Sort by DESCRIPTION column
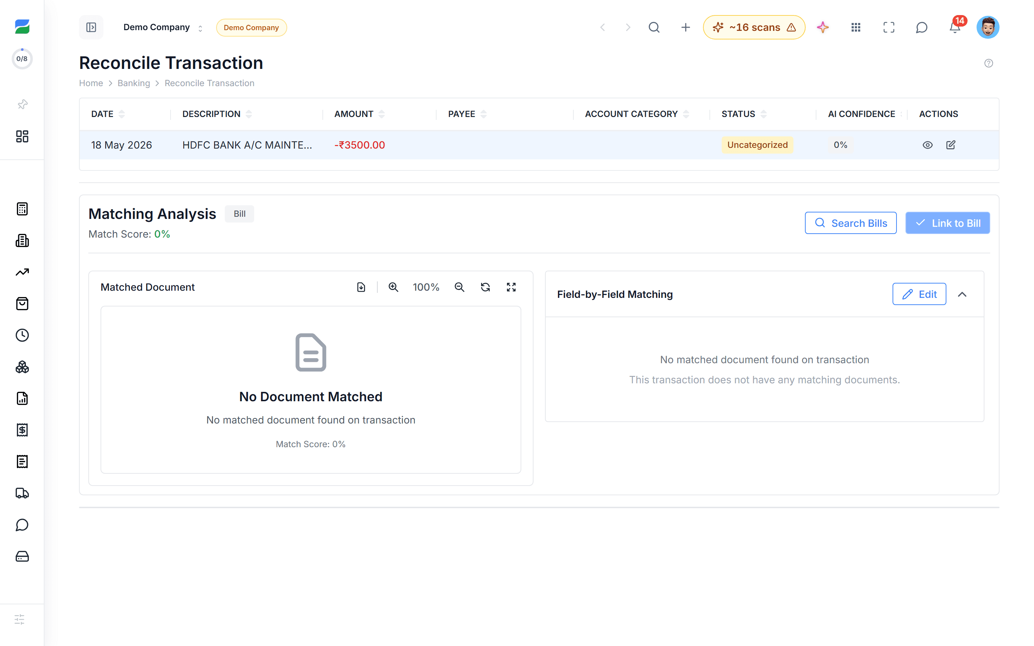This screenshot has height=646, width=1034. click(217, 114)
